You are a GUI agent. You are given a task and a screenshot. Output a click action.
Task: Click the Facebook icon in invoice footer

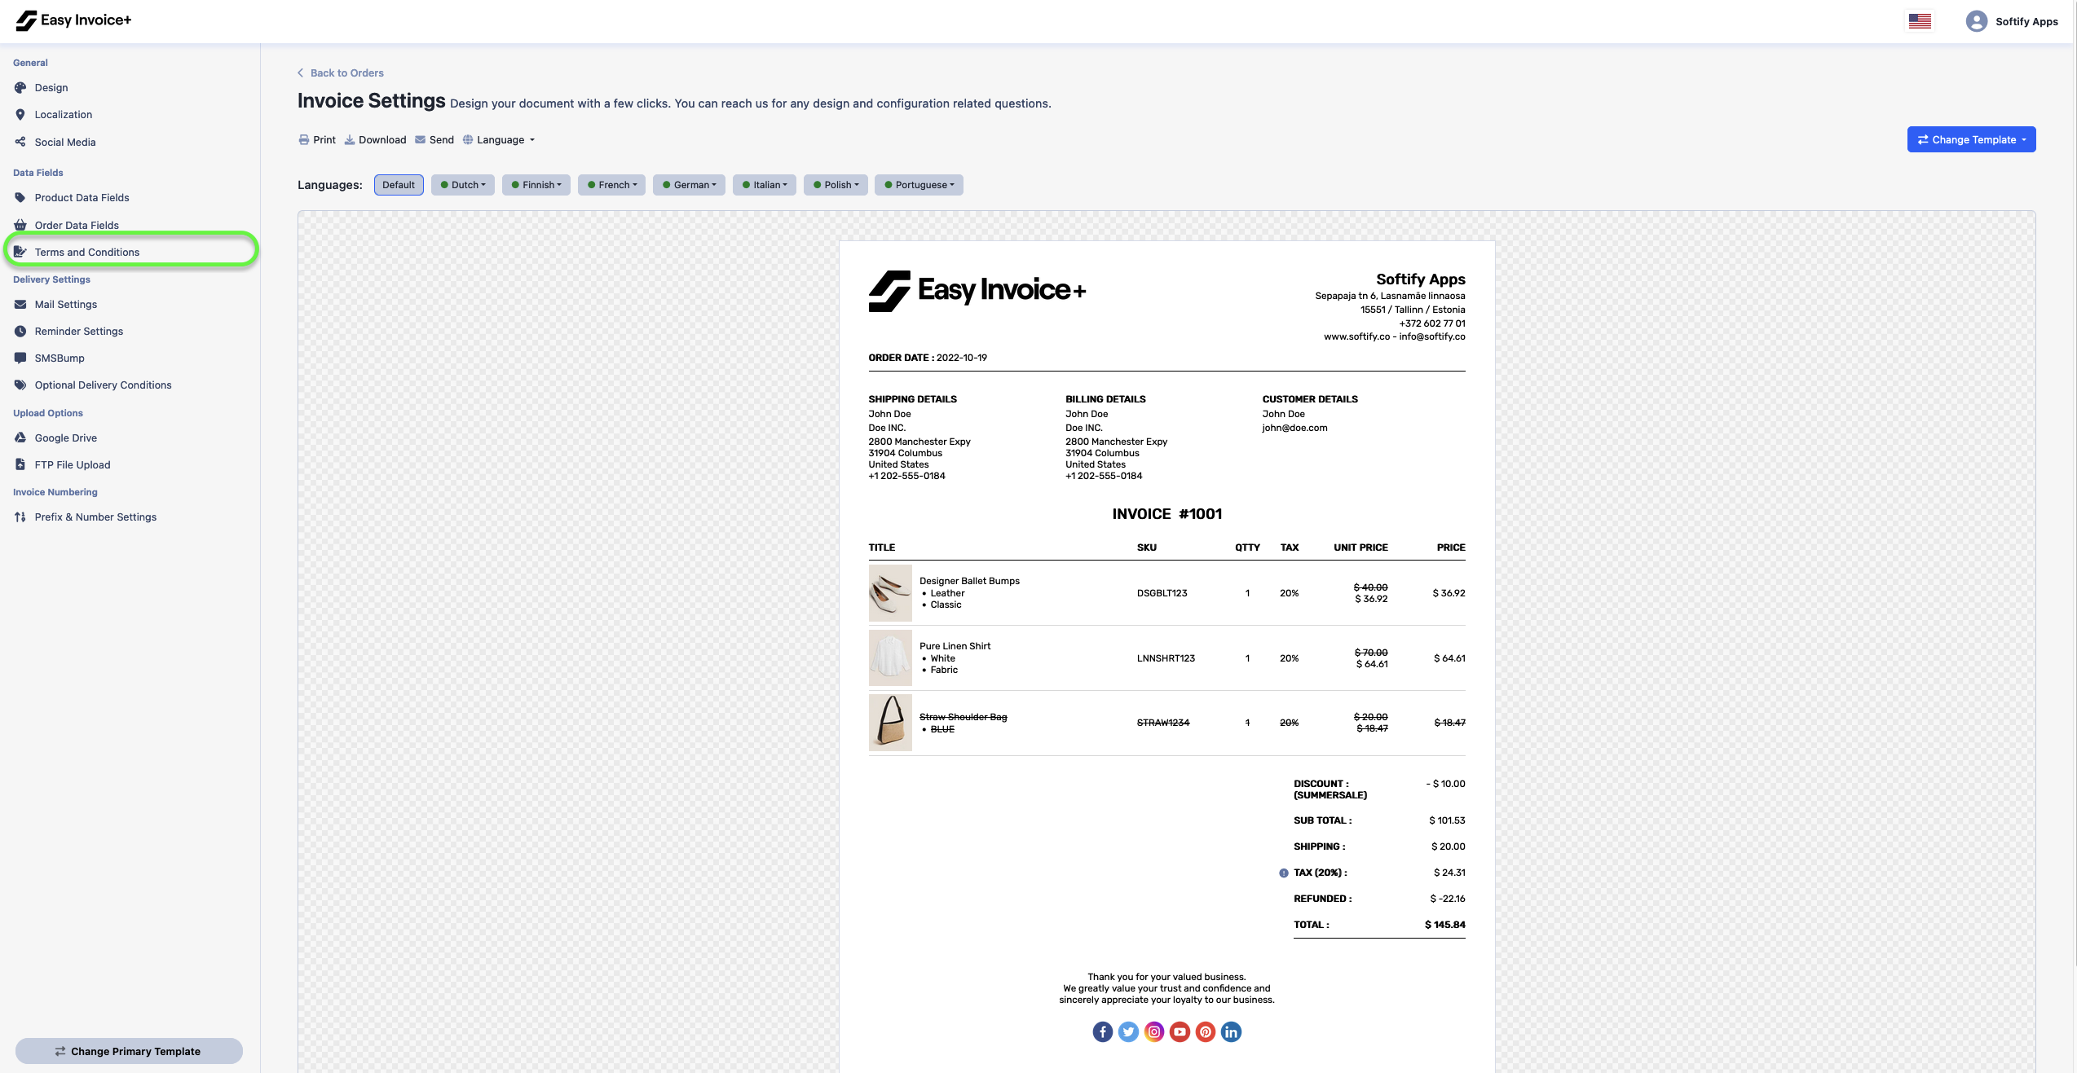(1102, 1032)
